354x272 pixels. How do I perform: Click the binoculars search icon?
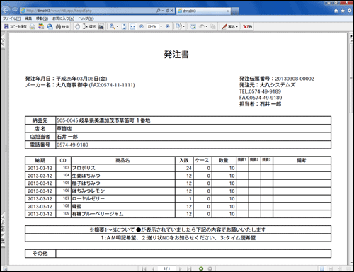[x=58, y=26]
